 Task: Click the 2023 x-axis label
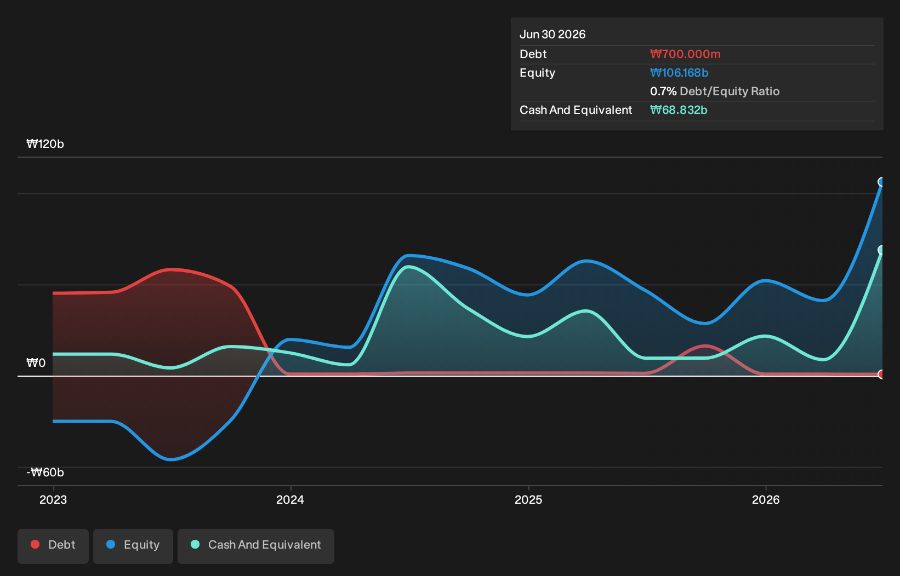[53, 499]
